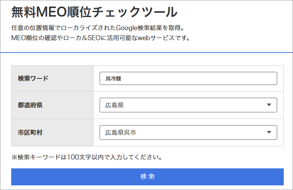293x190 pixels.
Task: Select the 検索ワード row label
Action: click(33, 78)
